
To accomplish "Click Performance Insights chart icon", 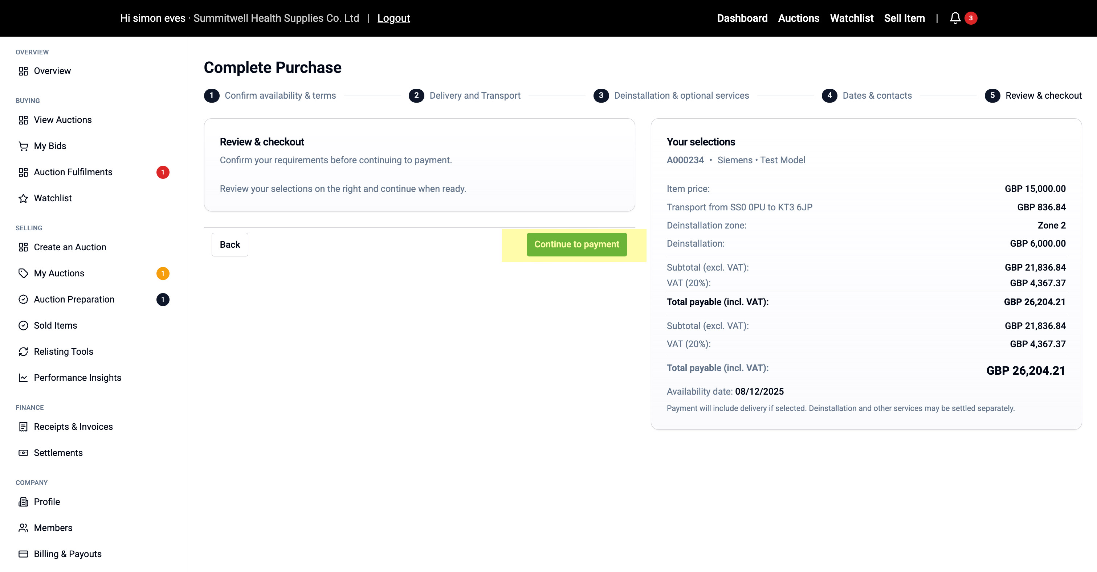I will tap(24, 378).
